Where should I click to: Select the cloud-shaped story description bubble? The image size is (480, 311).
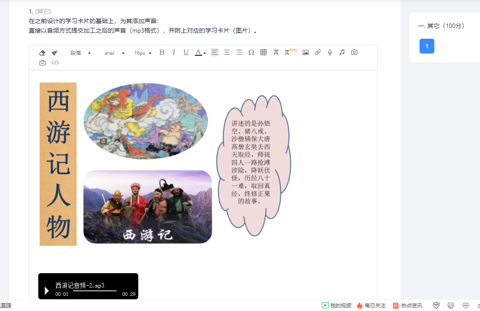click(x=253, y=165)
